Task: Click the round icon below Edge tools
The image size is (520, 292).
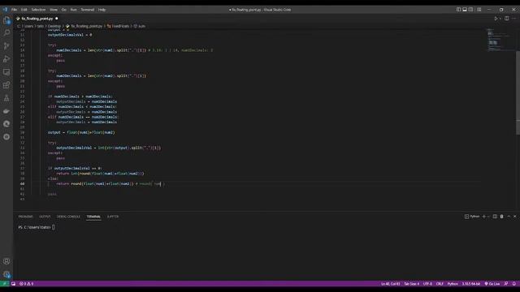Action: 6,137
